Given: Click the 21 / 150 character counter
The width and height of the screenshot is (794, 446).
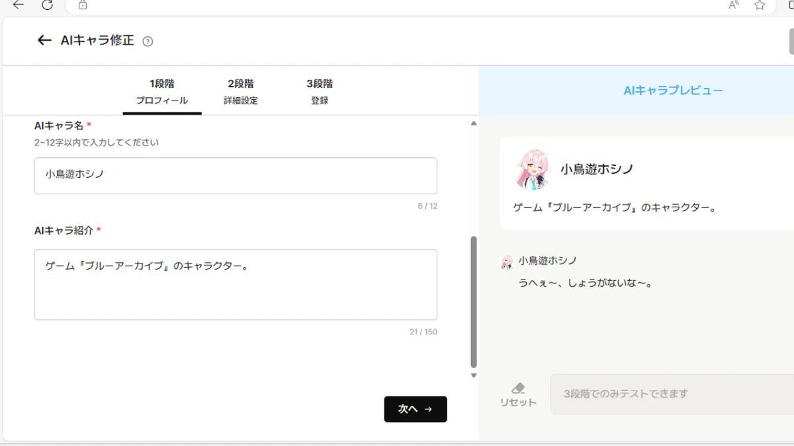Looking at the screenshot, I should [423, 332].
